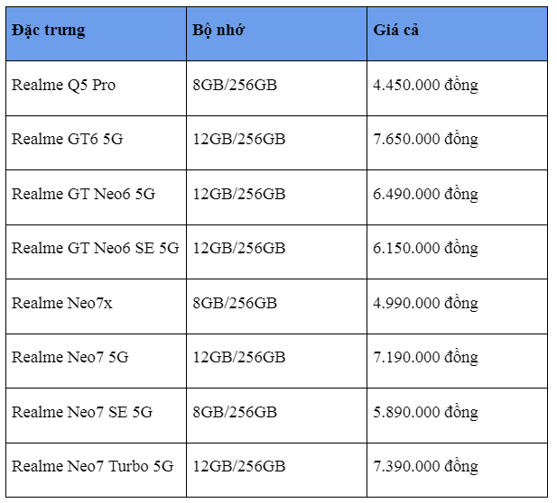Click the 7.390.000 đồng price cell

point(425,467)
